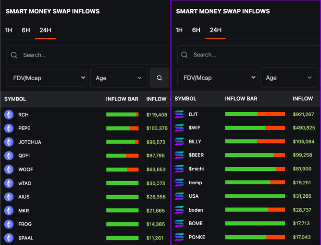Click the $31,265 inflow value

click(x=302, y=196)
